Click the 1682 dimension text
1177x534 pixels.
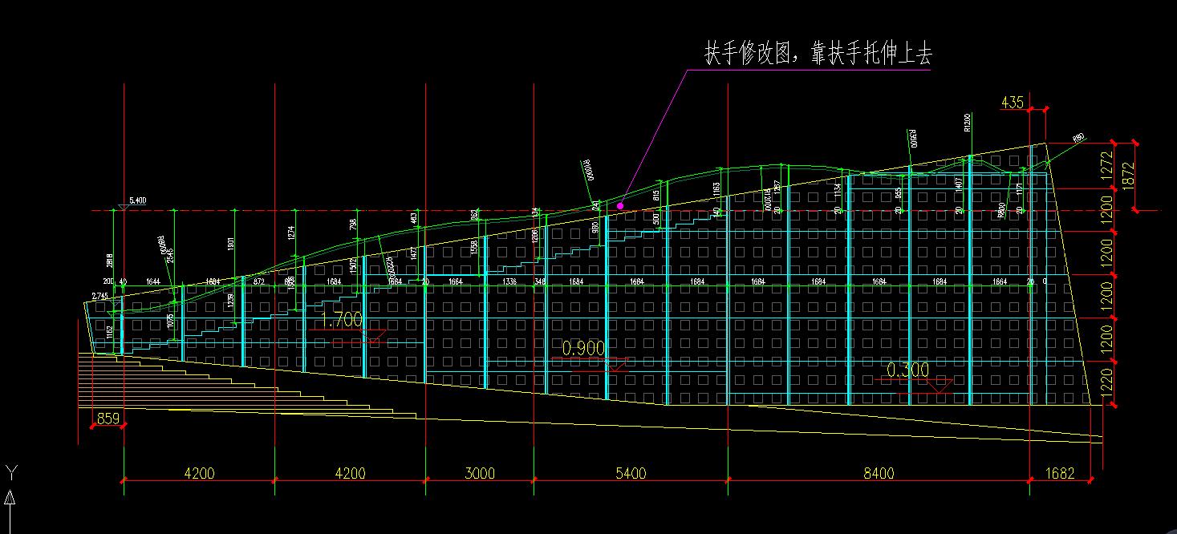(1061, 473)
